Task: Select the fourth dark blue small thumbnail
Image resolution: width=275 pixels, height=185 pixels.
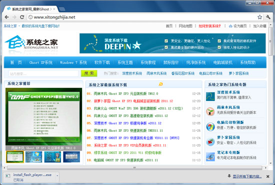Action: [71, 157]
